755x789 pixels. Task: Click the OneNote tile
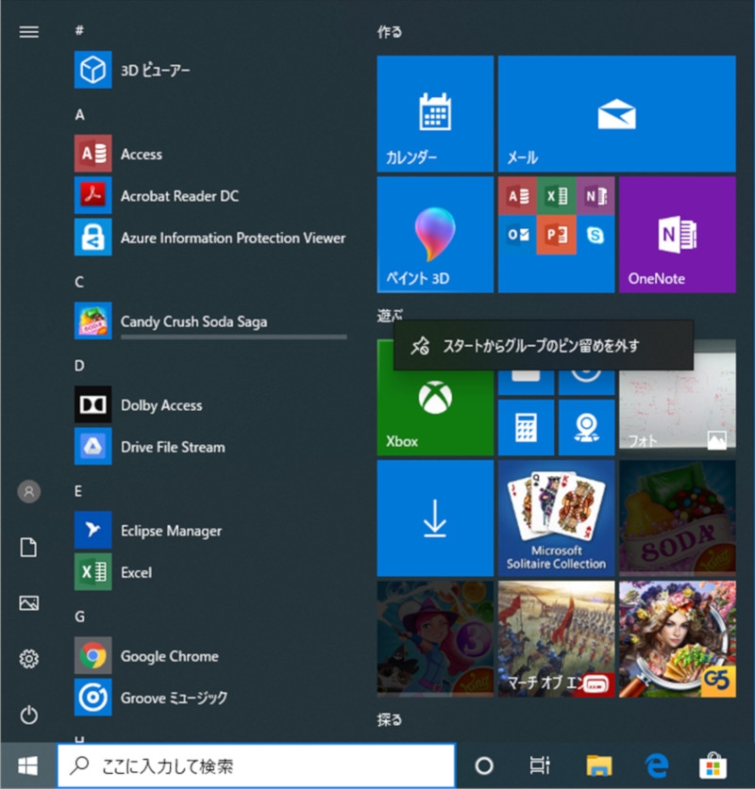tap(677, 235)
